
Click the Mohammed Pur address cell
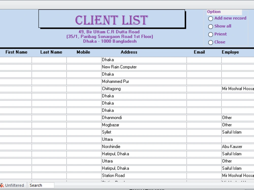click(144, 82)
